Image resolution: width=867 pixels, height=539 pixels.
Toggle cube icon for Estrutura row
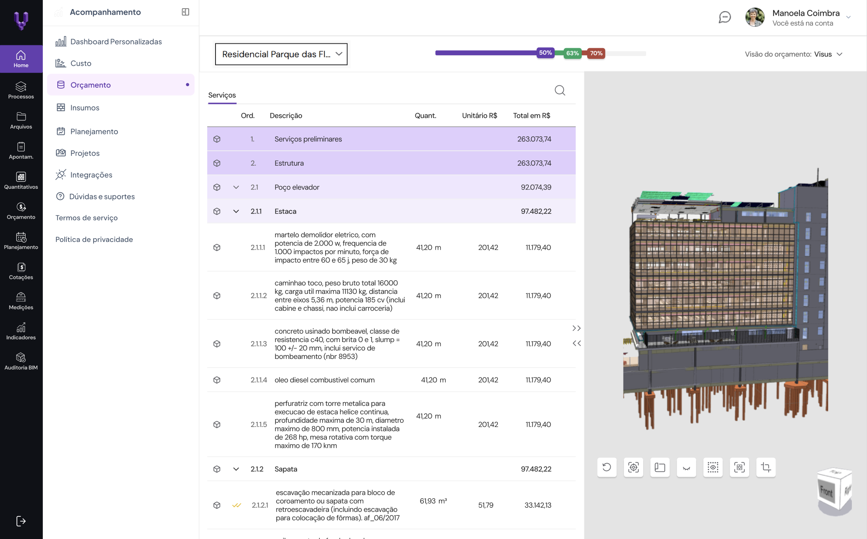pyautogui.click(x=217, y=163)
